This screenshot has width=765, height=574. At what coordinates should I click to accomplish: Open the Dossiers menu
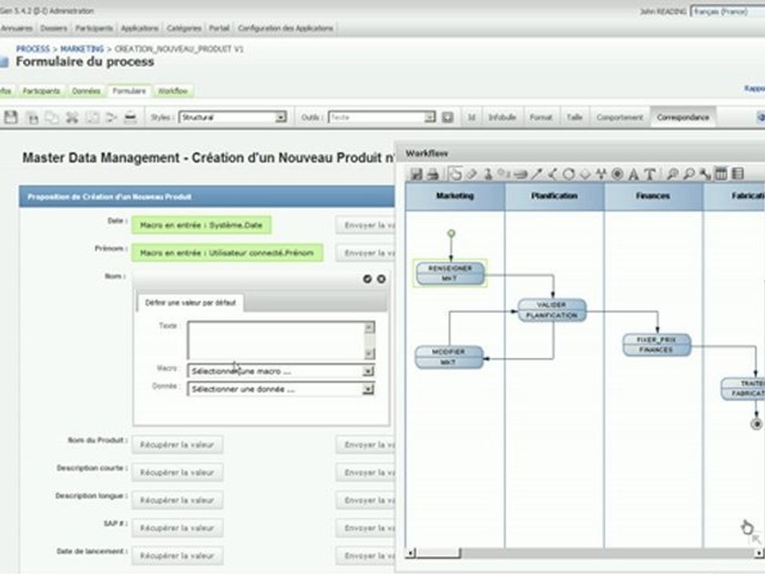(x=53, y=29)
